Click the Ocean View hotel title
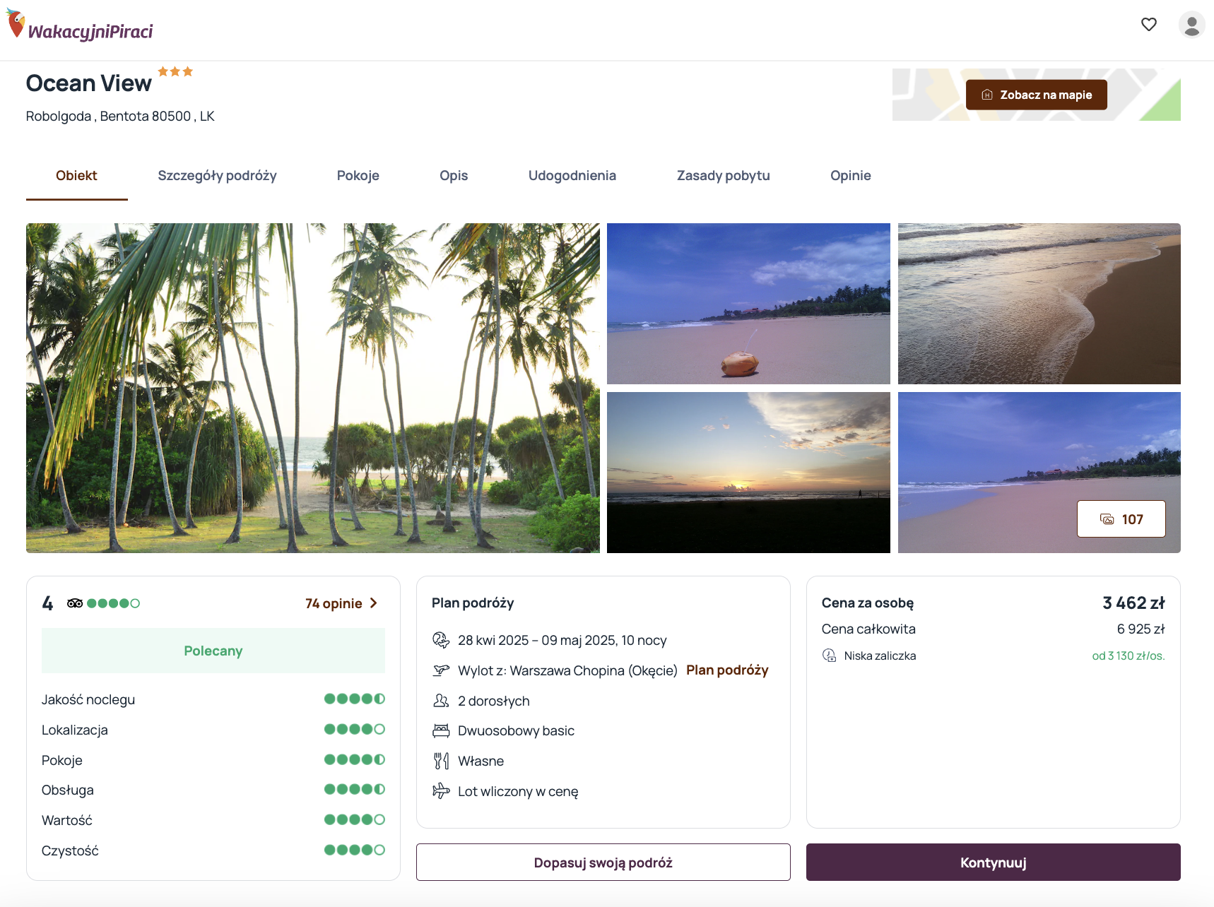 [88, 83]
